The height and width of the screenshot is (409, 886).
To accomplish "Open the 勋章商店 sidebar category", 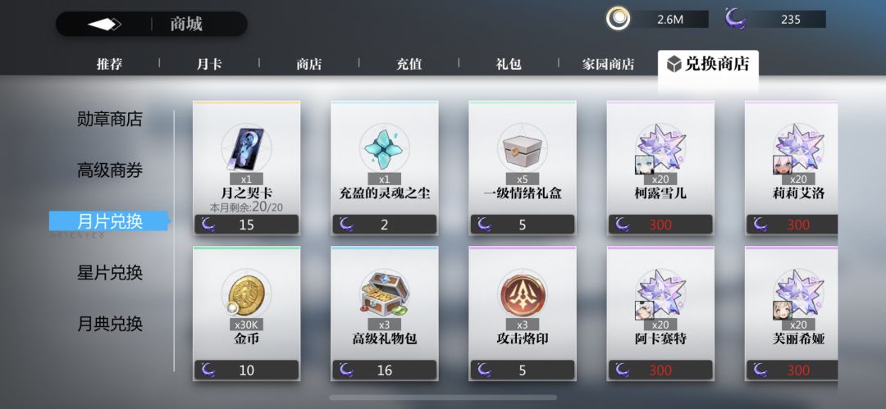I will pyautogui.click(x=110, y=119).
